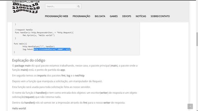Click the highlighted http.ListenAndServe code
The width and height of the screenshot is (198, 111).
click(x=52, y=49)
